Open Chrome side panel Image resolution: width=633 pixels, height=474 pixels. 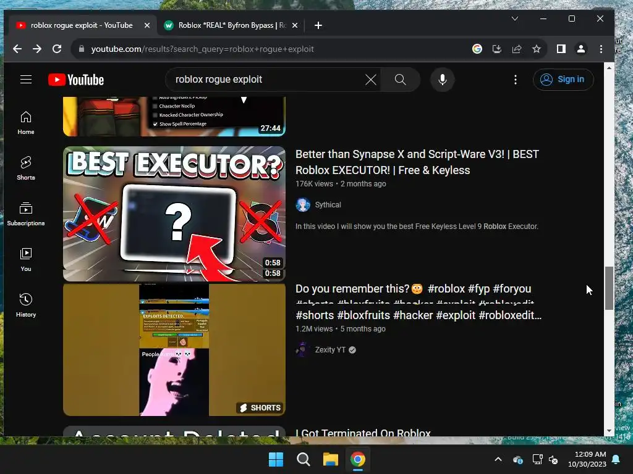pos(561,49)
